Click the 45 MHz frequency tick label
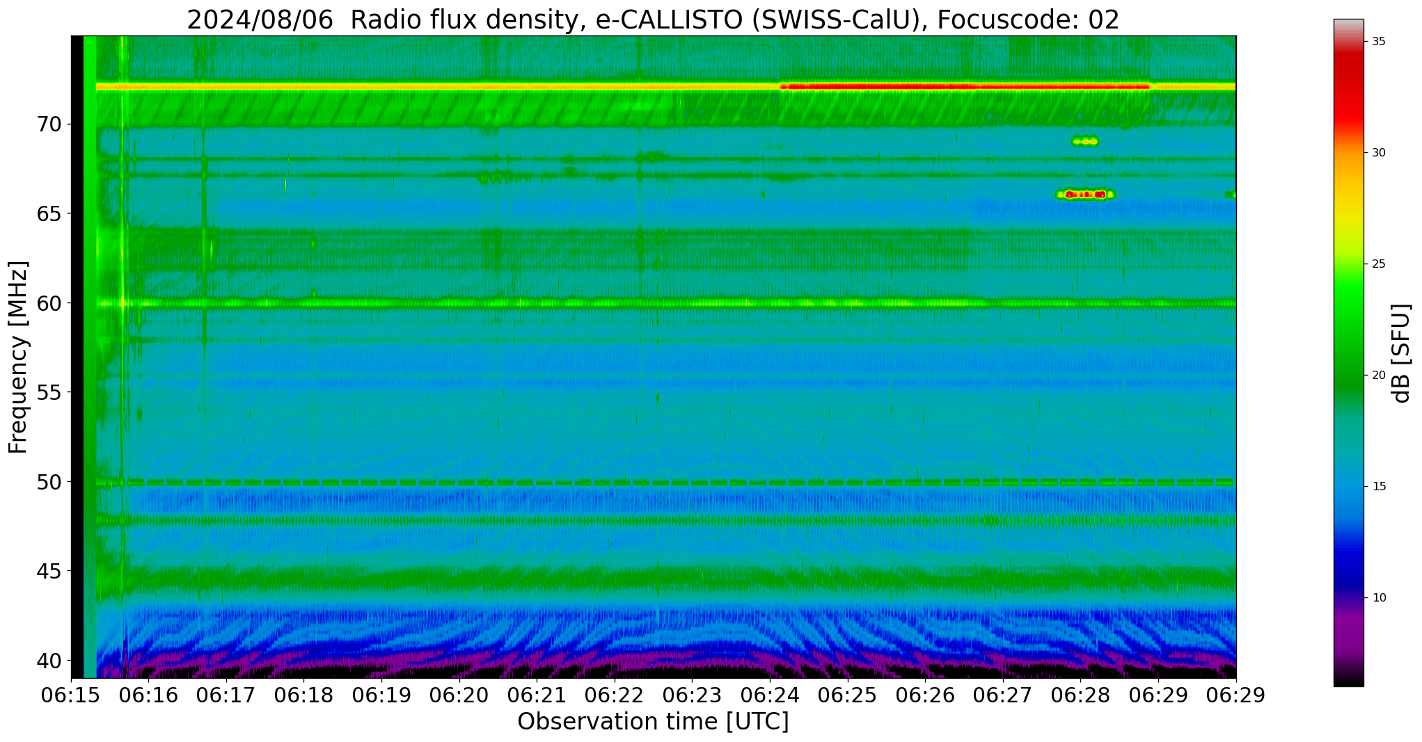This screenshot has width=1422, height=742. (x=49, y=571)
